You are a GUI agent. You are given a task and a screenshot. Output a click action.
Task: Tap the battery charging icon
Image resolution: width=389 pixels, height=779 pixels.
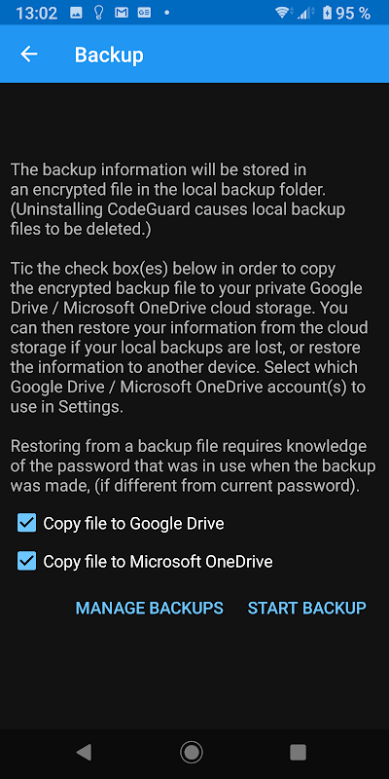(327, 13)
